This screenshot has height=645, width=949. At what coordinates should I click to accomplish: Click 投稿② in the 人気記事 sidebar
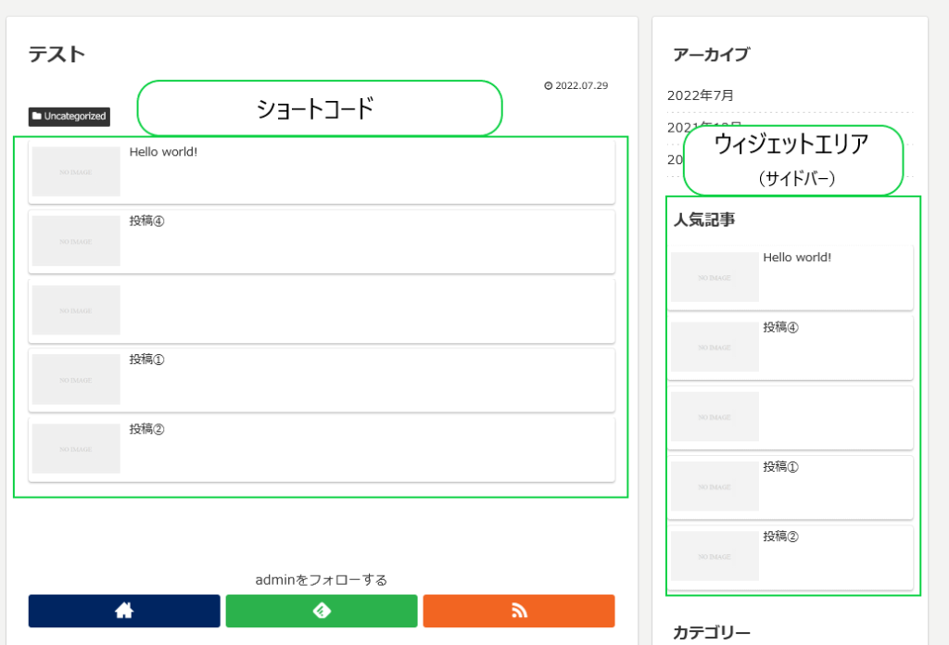(x=780, y=536)
